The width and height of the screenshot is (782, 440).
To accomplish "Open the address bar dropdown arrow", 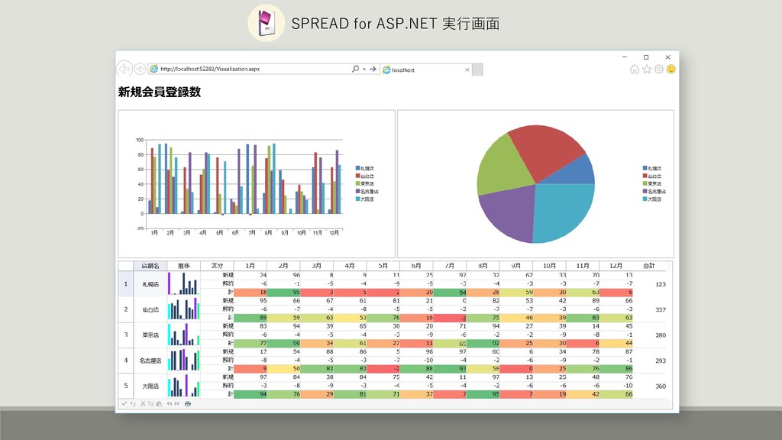I will [364, 70].
